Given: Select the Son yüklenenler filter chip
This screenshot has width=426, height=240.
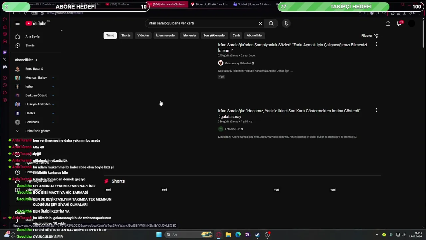Looking at the screenshot, I should pos(214,35).
